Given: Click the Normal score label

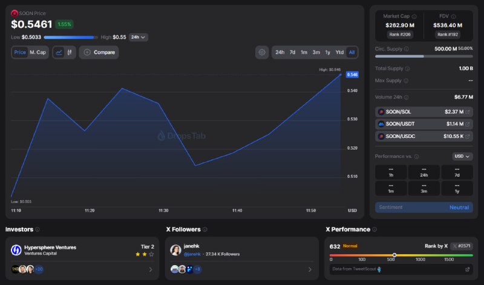Looking at the screenshot, I should pyautogui.click(x=350, y=246).
